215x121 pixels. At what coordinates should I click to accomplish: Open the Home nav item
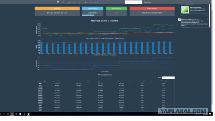pyautogui.click(x=63, y=2)
